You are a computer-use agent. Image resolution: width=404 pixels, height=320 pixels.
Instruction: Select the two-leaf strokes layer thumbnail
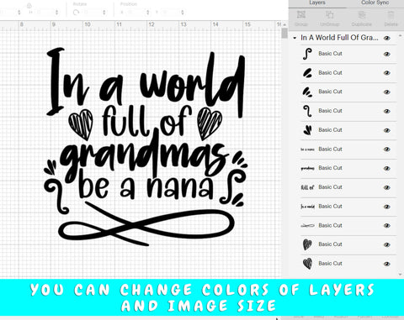pyautogui.click(x=307, y=73)
